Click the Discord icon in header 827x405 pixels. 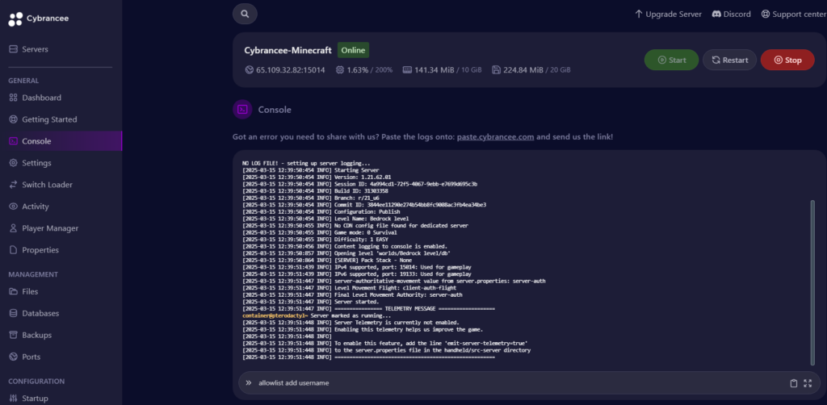click(x=717, y=15)
